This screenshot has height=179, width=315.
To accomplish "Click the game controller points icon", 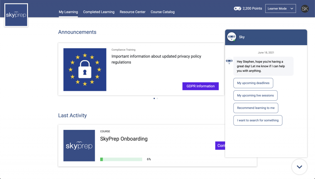I will (237, 8).
